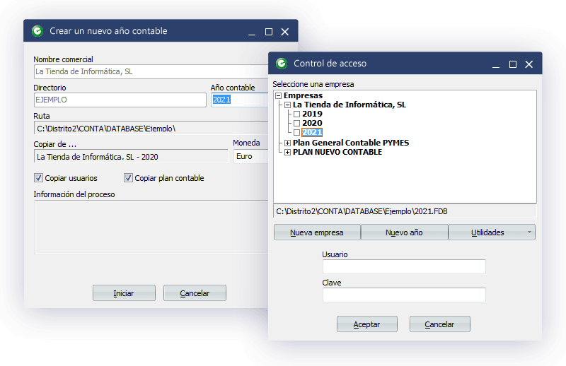Click the green logo icon in Control de acceso

point(282,64)
